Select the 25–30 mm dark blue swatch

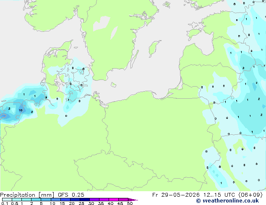coord(85,200)
